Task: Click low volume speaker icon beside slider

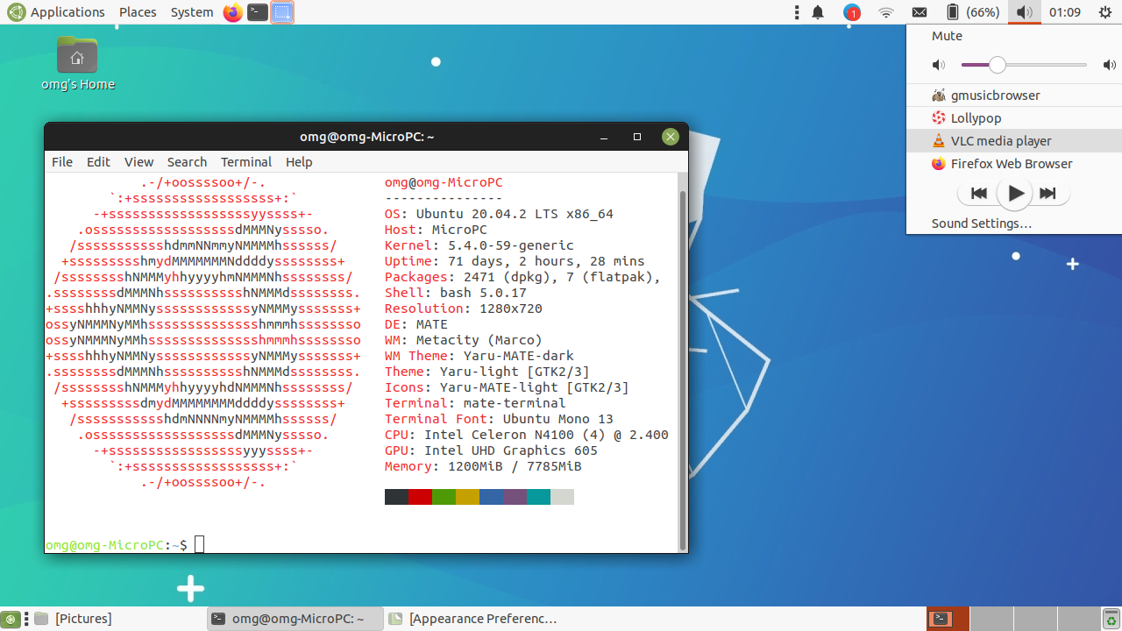Action: point(939,65)
